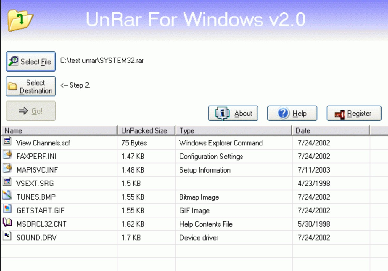Select the FAXPERF.INI file name
The image size is (388, 271).
(36, 157)
